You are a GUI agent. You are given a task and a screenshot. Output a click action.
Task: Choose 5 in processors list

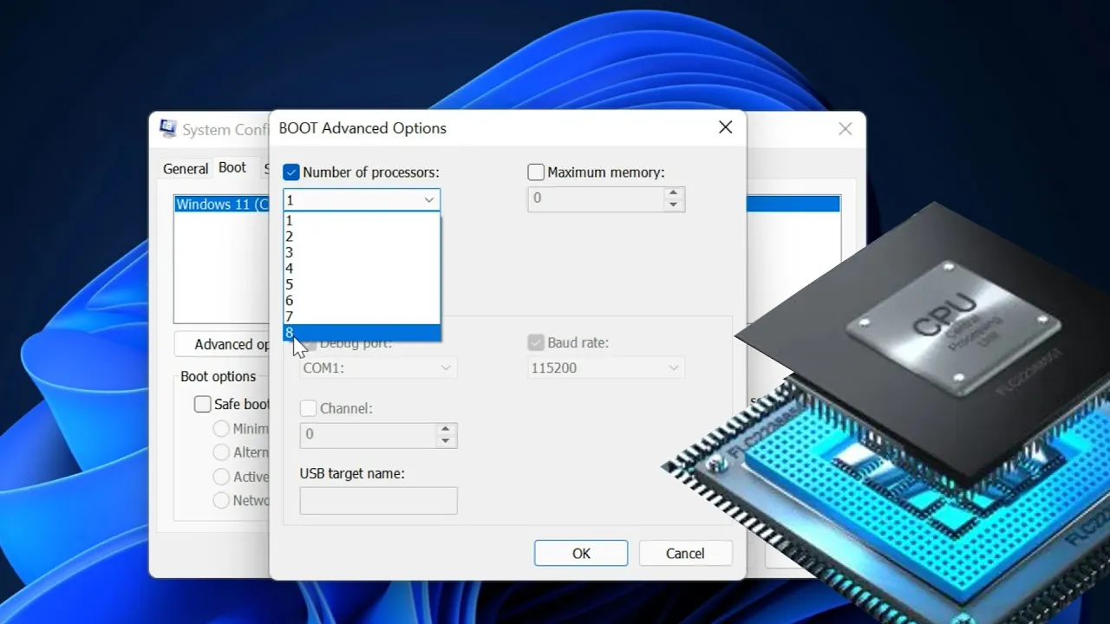362,284
